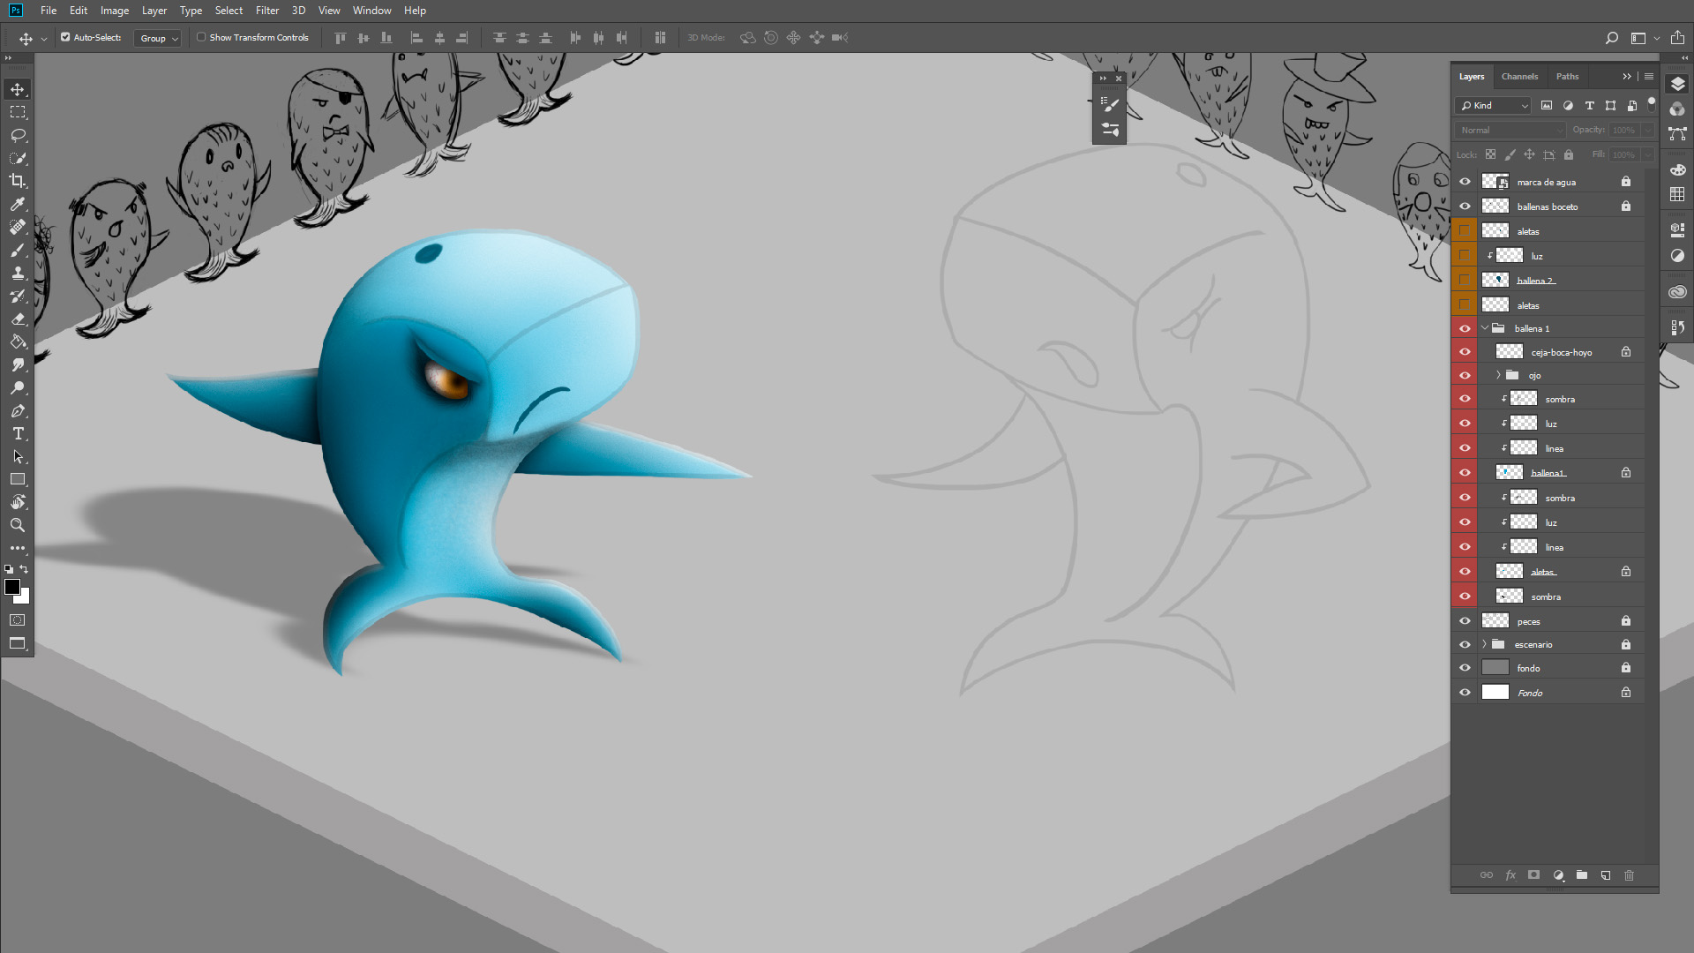
Task: Click the delete layer trash icon
Action: [1630, 875]
